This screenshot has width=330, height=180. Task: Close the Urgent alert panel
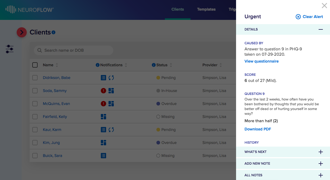tap(324, 6)
